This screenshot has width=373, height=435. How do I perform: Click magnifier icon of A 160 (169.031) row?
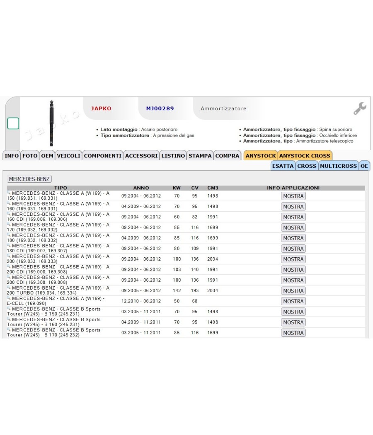(x=9, y=203)
